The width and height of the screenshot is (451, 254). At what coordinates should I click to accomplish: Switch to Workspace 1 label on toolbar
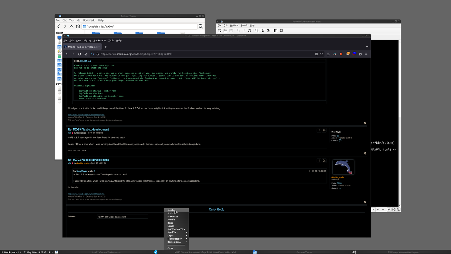pos(11,252)
